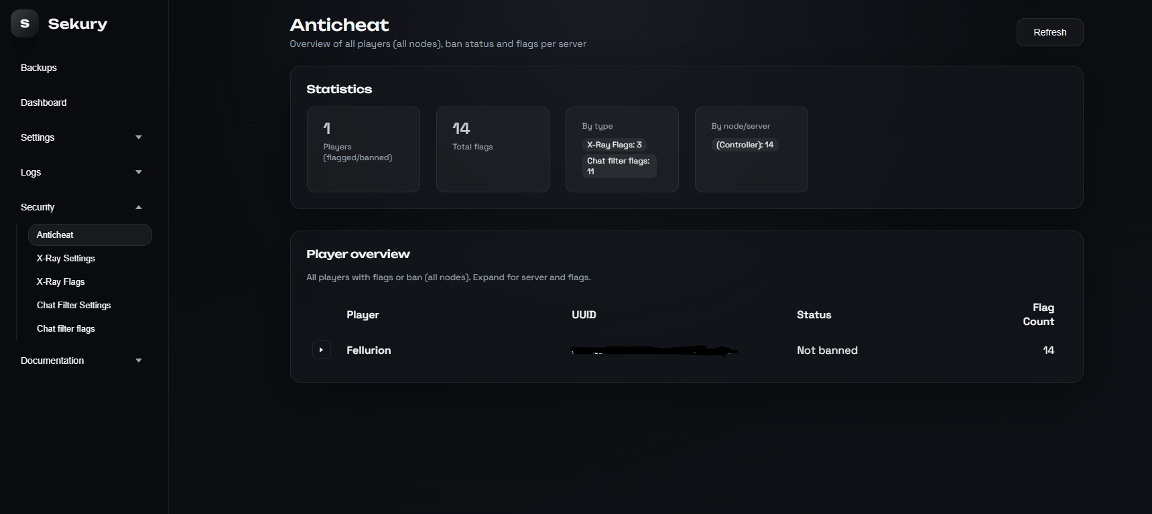
Task: Open X-Ray Settings page
Action: click(x=66, y=259)
